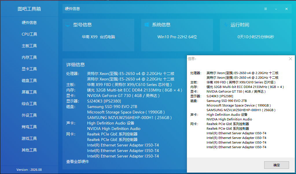The height and width of the screenshot is (174, 296).
Task: Click Version : 2026.08 at the sidebar bottom
Action: [x=29, y=170]
